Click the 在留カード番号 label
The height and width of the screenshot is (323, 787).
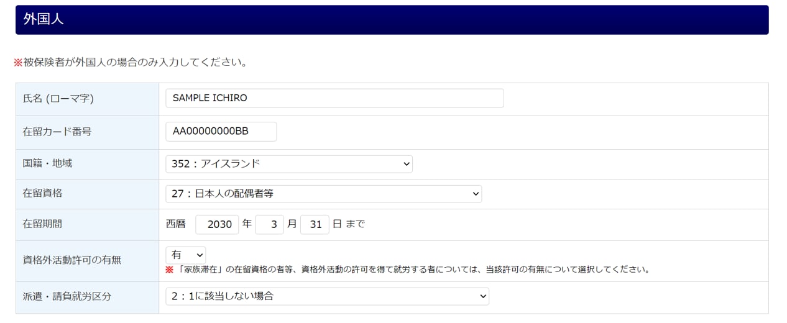(x=57, y=132)
